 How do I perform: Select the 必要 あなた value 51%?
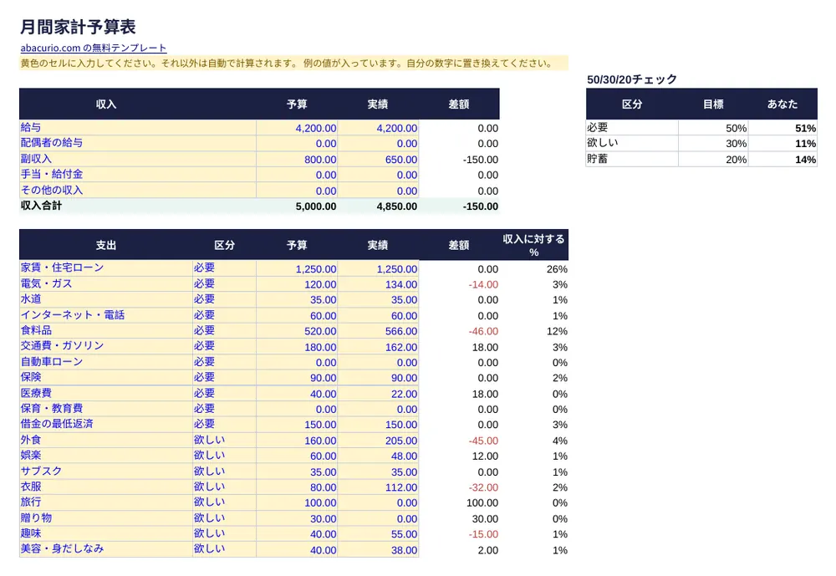[x=782, y=128]
